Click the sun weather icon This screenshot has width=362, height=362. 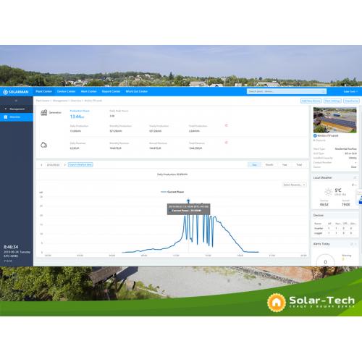[x=328, y=192]
